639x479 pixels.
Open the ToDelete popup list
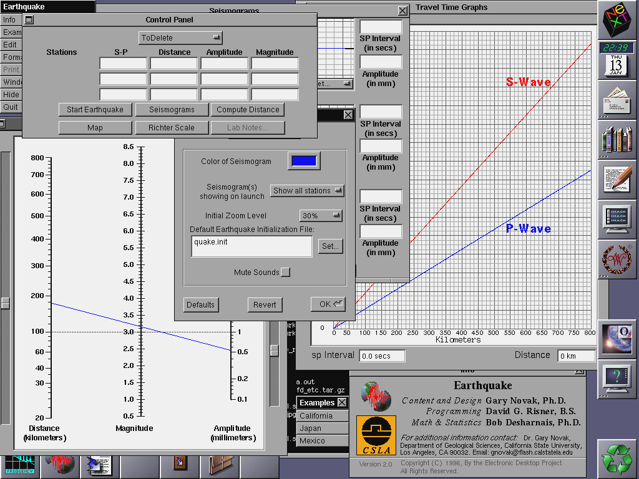point(180,38)
